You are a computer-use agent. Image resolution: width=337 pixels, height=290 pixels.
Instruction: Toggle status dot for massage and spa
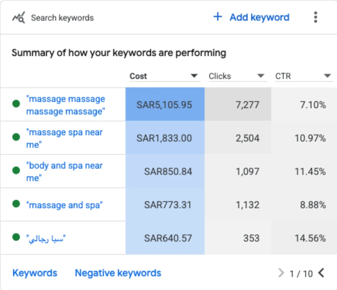point(16,203)
